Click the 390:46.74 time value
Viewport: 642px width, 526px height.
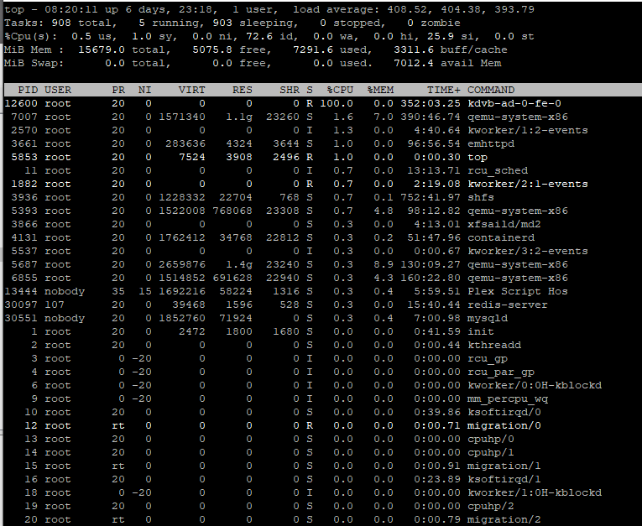(431, 117)
